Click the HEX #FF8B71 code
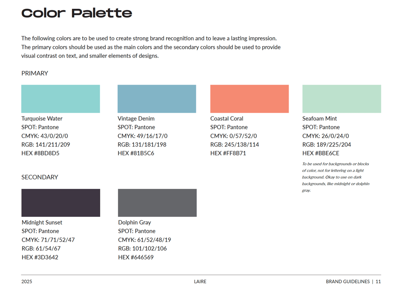 (x=228, y=153)
